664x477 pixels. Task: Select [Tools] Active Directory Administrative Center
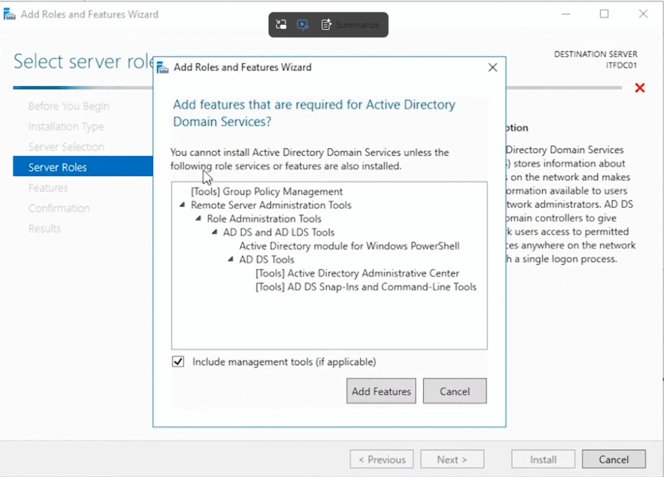357,273
